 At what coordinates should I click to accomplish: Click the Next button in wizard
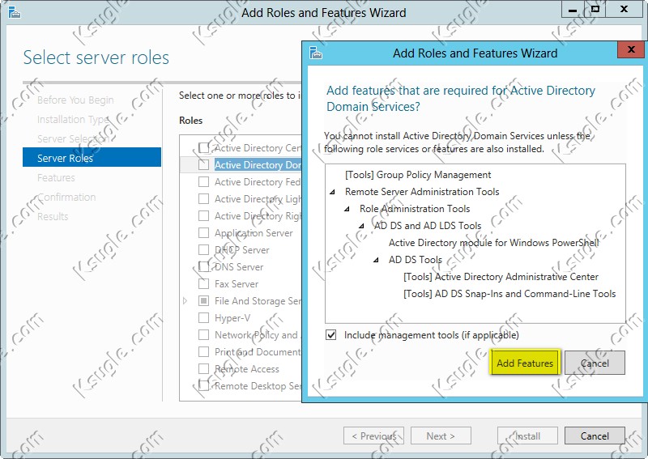(x=441, y=436)
